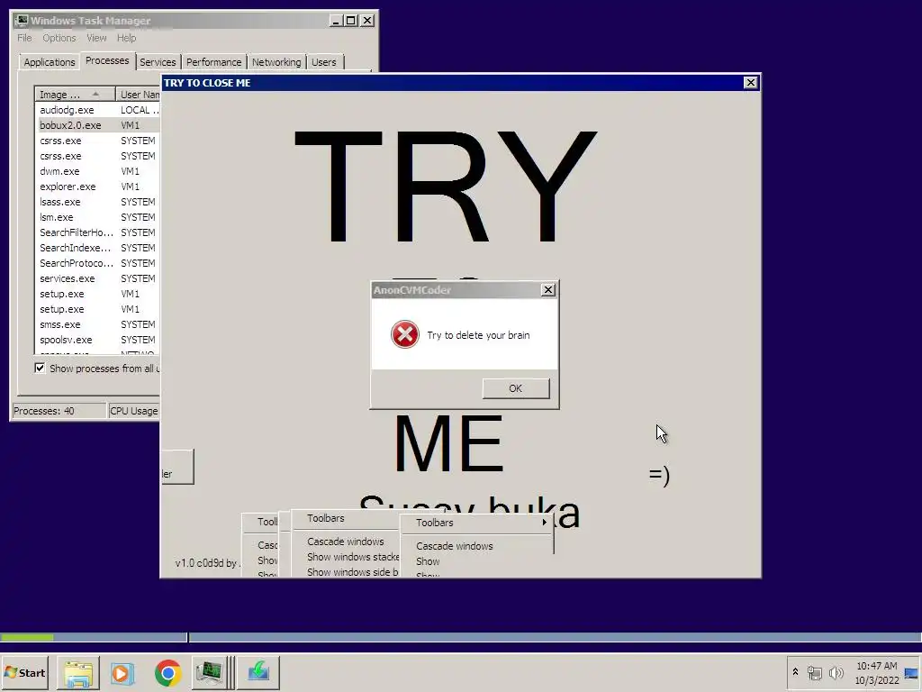Click the show desktop icon by the clock
Screen dimensions: 922x692
tap(912, 672)
